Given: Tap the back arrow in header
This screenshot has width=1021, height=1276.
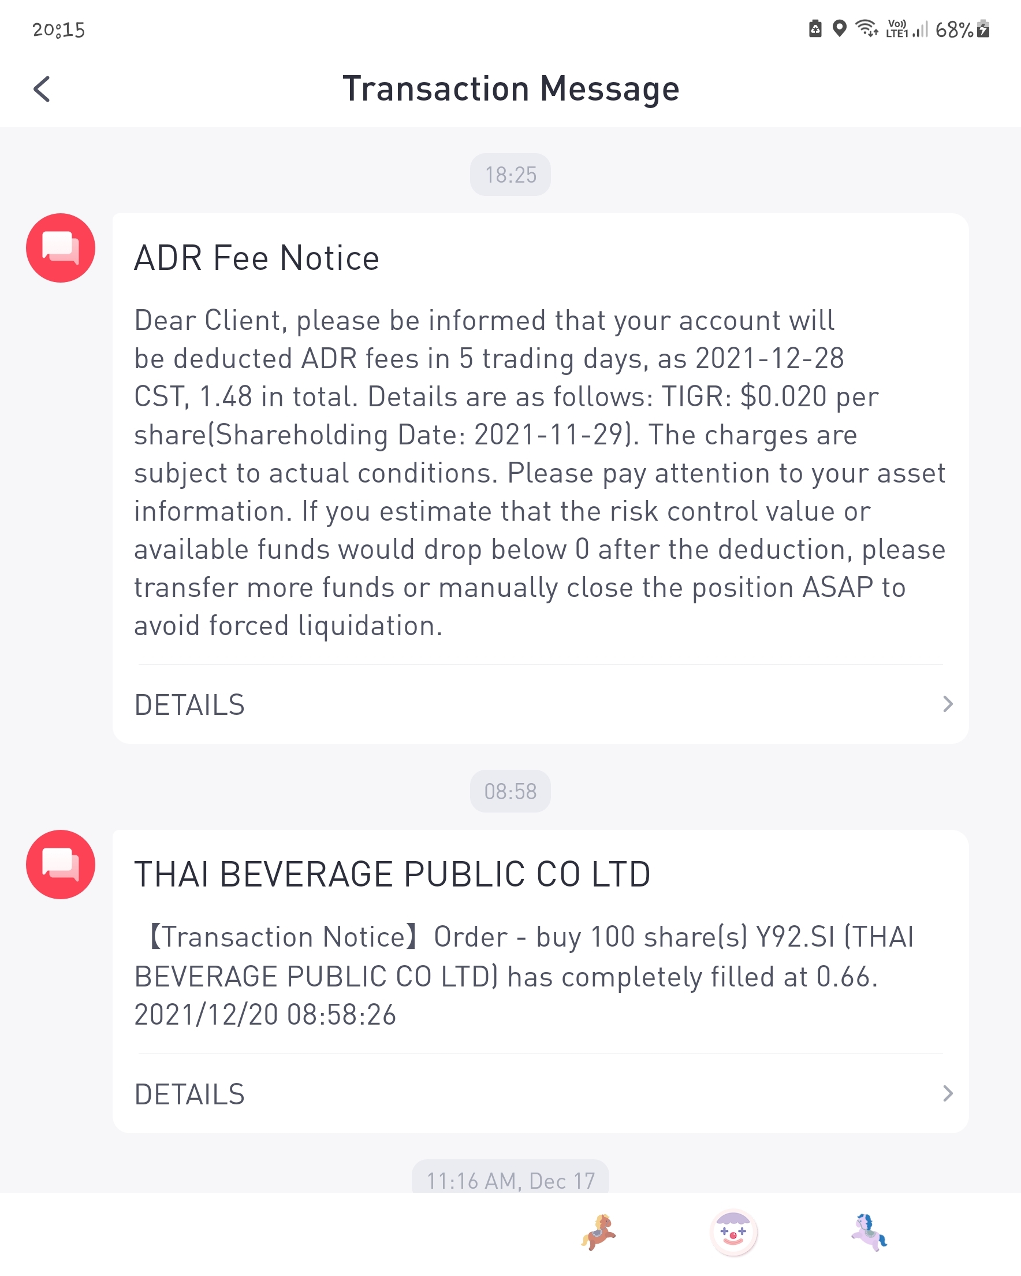Looking at the screenshot, I should (x=42, y=90).
